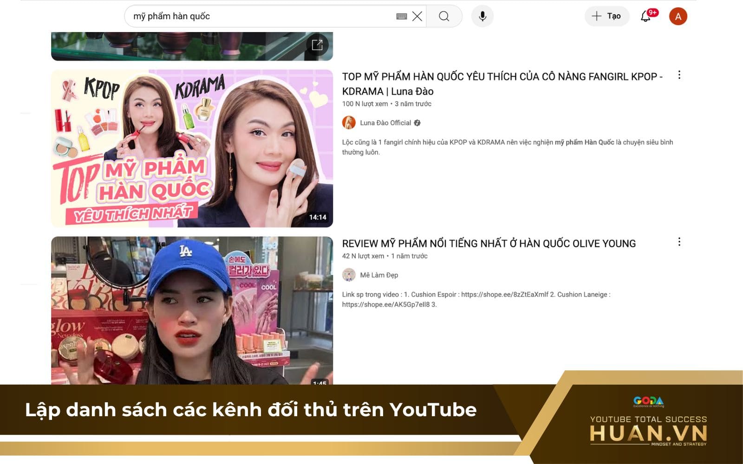The height and width of the screenshot is (464, 743).
Task: Click the verified badge next to Luna Đào Official
Action: pos(417,123)
